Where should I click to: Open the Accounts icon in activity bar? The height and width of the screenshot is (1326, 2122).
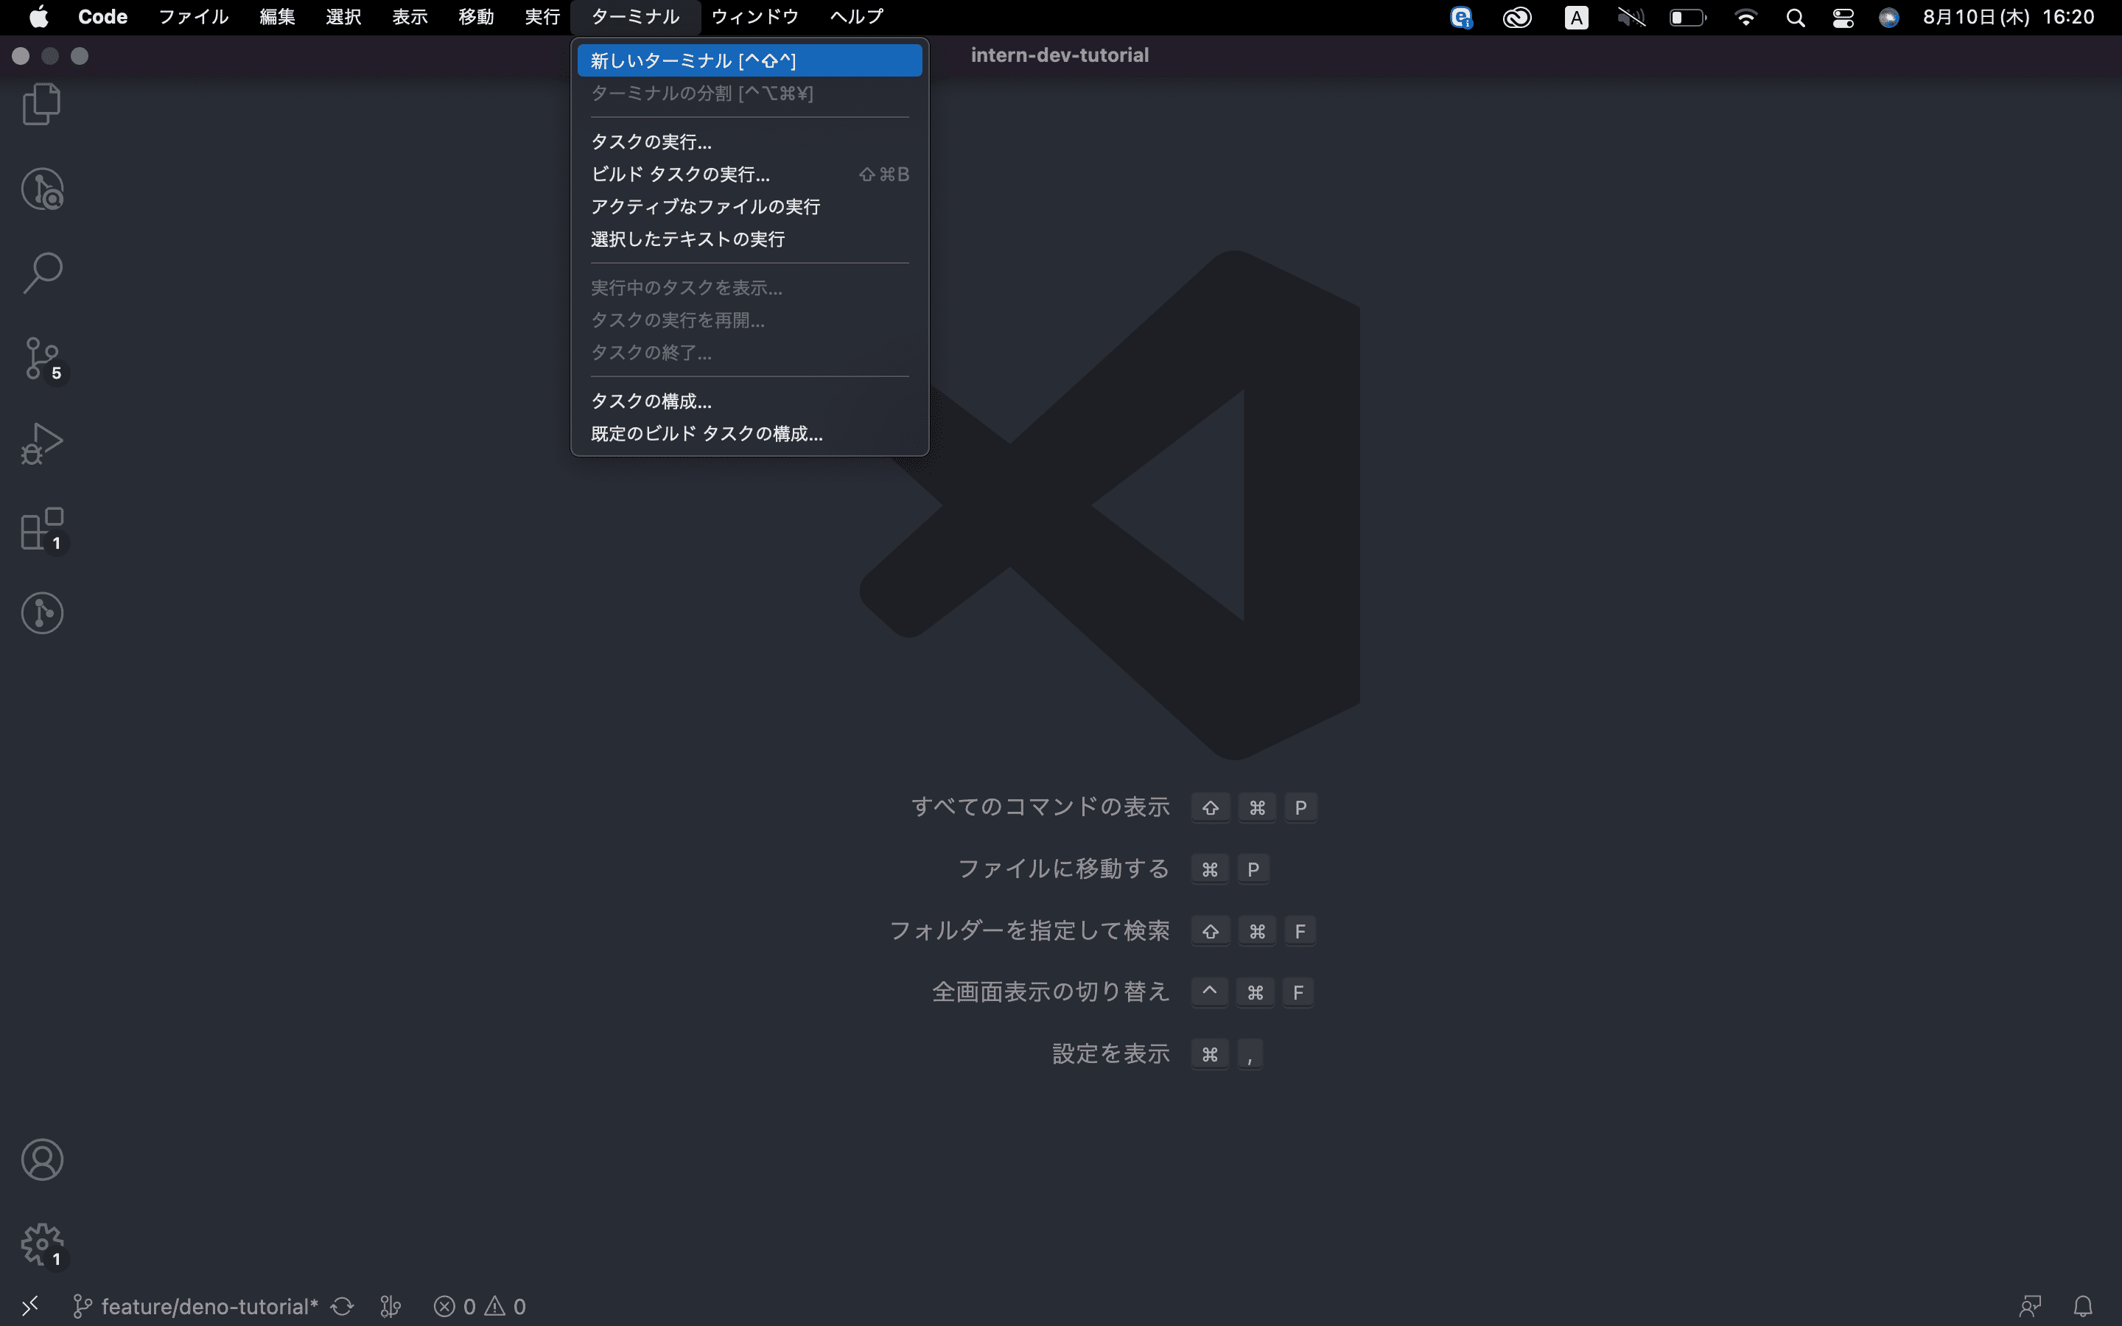coord(41,1160)
